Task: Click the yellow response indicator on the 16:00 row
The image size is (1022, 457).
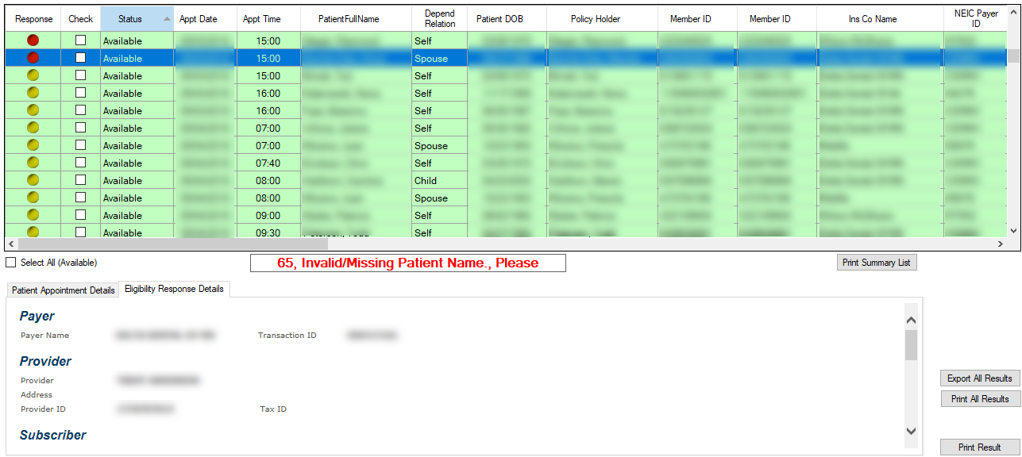Action: pos(32,93)
